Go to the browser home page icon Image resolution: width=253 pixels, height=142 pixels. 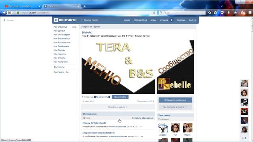(236, 13)
